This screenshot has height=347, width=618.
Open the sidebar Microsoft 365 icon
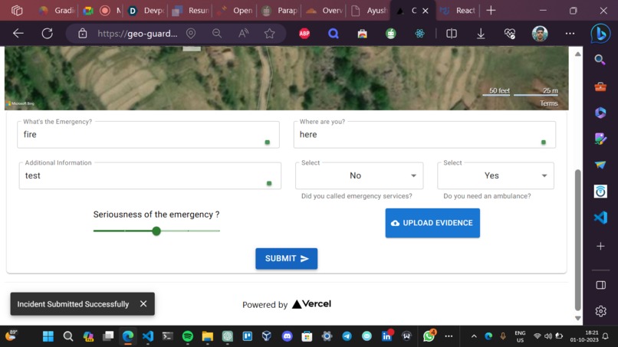[600, 113]
